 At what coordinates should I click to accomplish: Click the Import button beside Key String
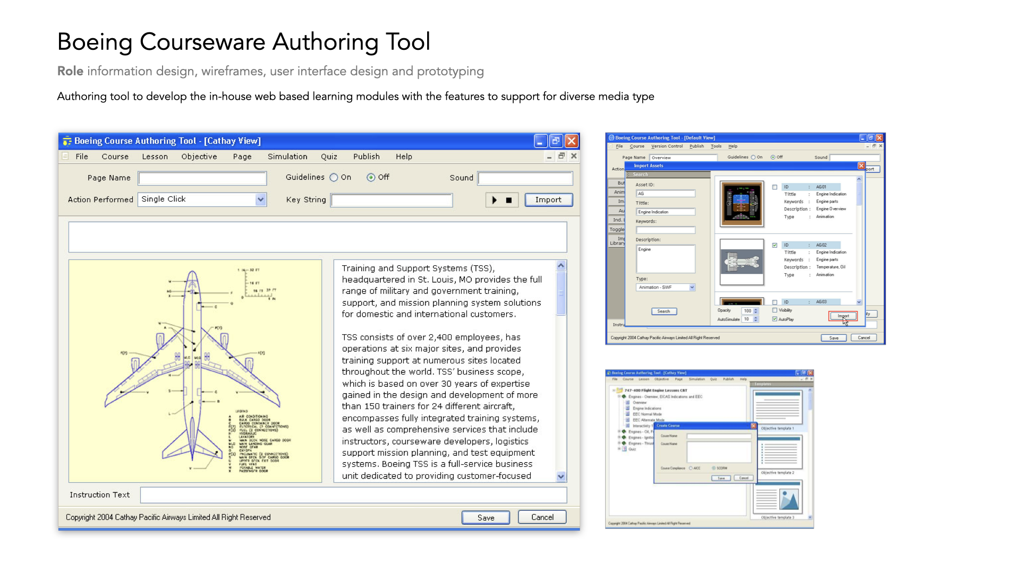(x=548, y=200)
